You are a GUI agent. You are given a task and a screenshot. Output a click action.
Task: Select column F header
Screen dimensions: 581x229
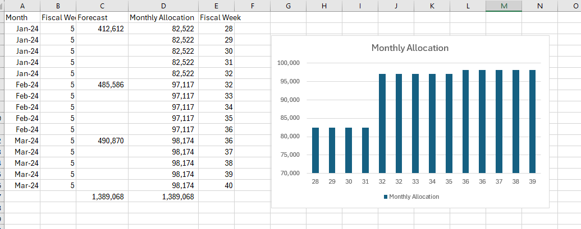pos(253,6)
